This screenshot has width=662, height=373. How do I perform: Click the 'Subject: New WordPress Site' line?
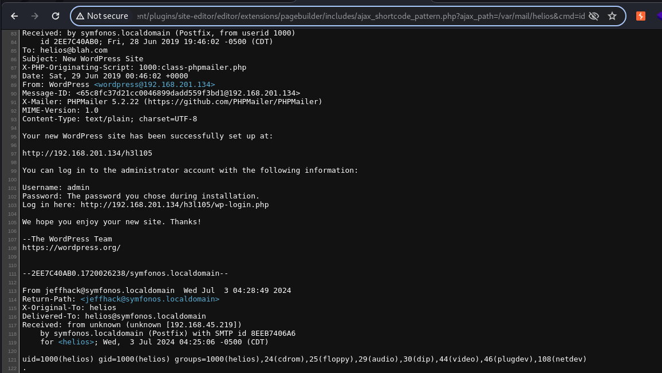click(82, 59)
